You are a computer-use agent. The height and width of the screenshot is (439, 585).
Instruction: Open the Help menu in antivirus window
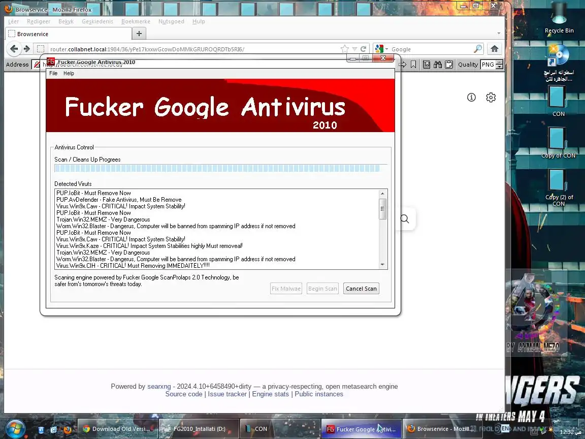coord(69,73)
